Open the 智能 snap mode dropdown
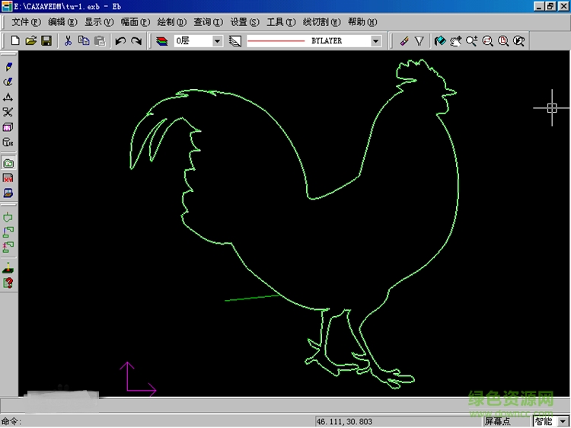 [563, 421]
